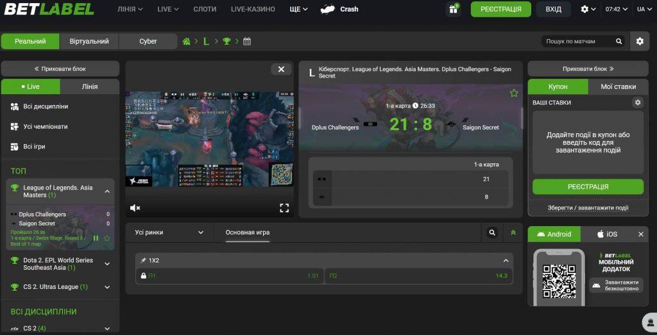Click Завантажити безкоштовно download button
Image resolution: width=657 pixels, height=335 pixels.
[616, 285]
